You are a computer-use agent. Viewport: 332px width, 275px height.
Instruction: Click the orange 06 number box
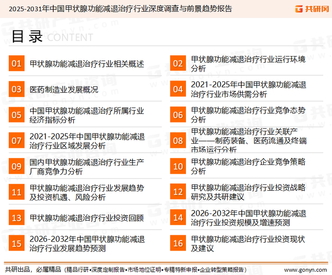[x=178, y=115]
